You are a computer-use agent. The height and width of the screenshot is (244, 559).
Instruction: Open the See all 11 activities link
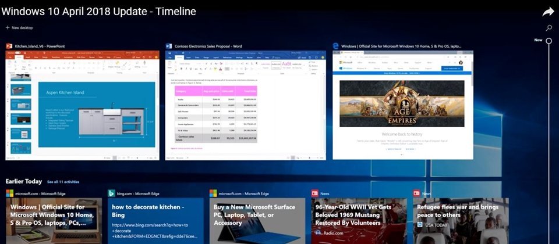tap(63, 182)
